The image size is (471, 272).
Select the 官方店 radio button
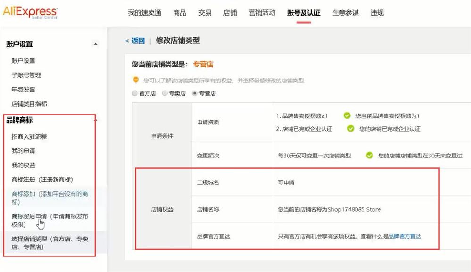[134, 93]
